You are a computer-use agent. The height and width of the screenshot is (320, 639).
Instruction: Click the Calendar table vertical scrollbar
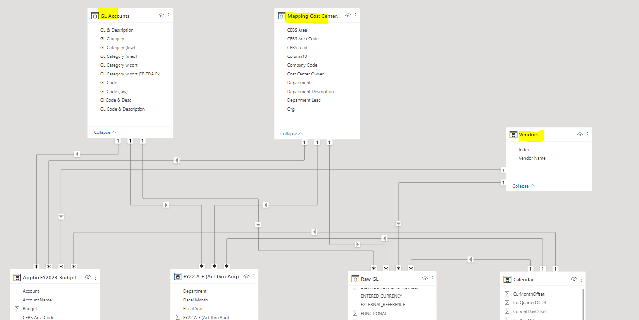pos(583,304)
